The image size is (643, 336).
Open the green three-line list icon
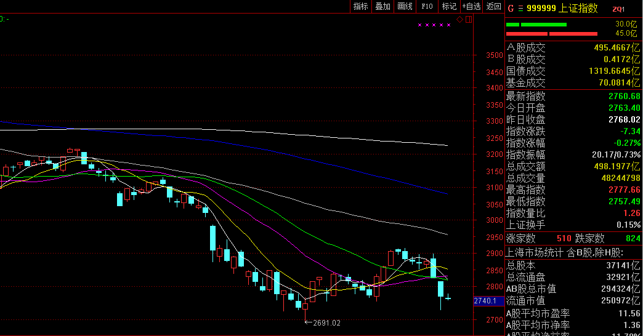click(x=520, y=9)
